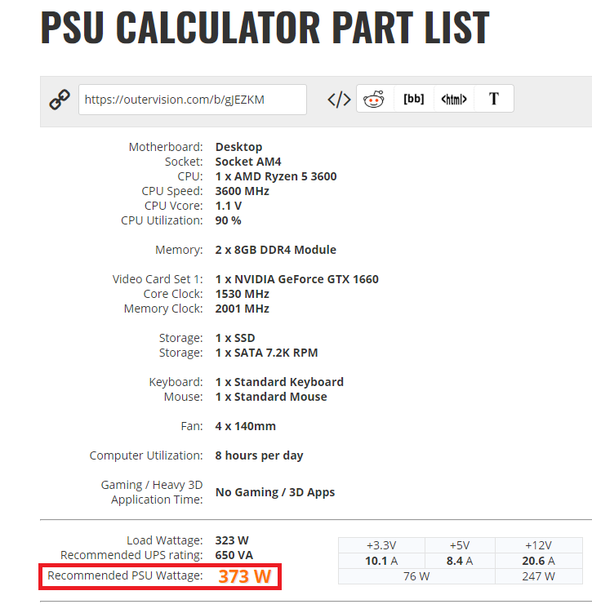Screen dimensions: 592x613
Task: Share the part list to Reddit
Action: [374, 99]
